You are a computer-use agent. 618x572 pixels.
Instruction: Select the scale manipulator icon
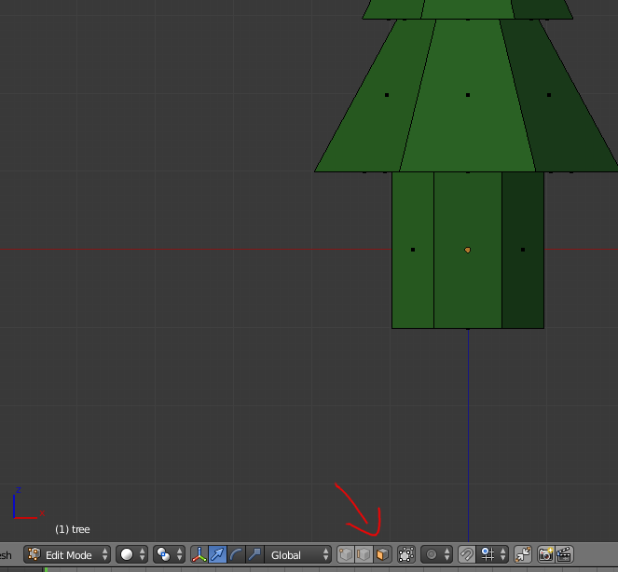pyautogui.click(x=254, y=554)
